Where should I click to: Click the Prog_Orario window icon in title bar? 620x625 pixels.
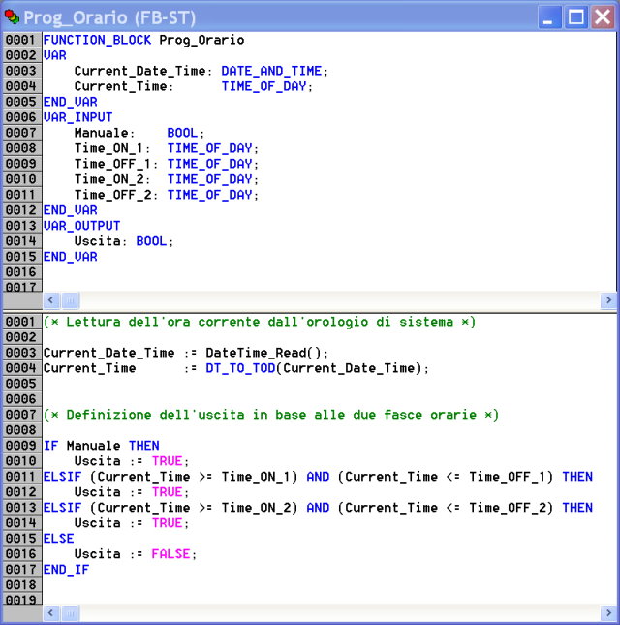pyautogui.click(x=12, y=17)
